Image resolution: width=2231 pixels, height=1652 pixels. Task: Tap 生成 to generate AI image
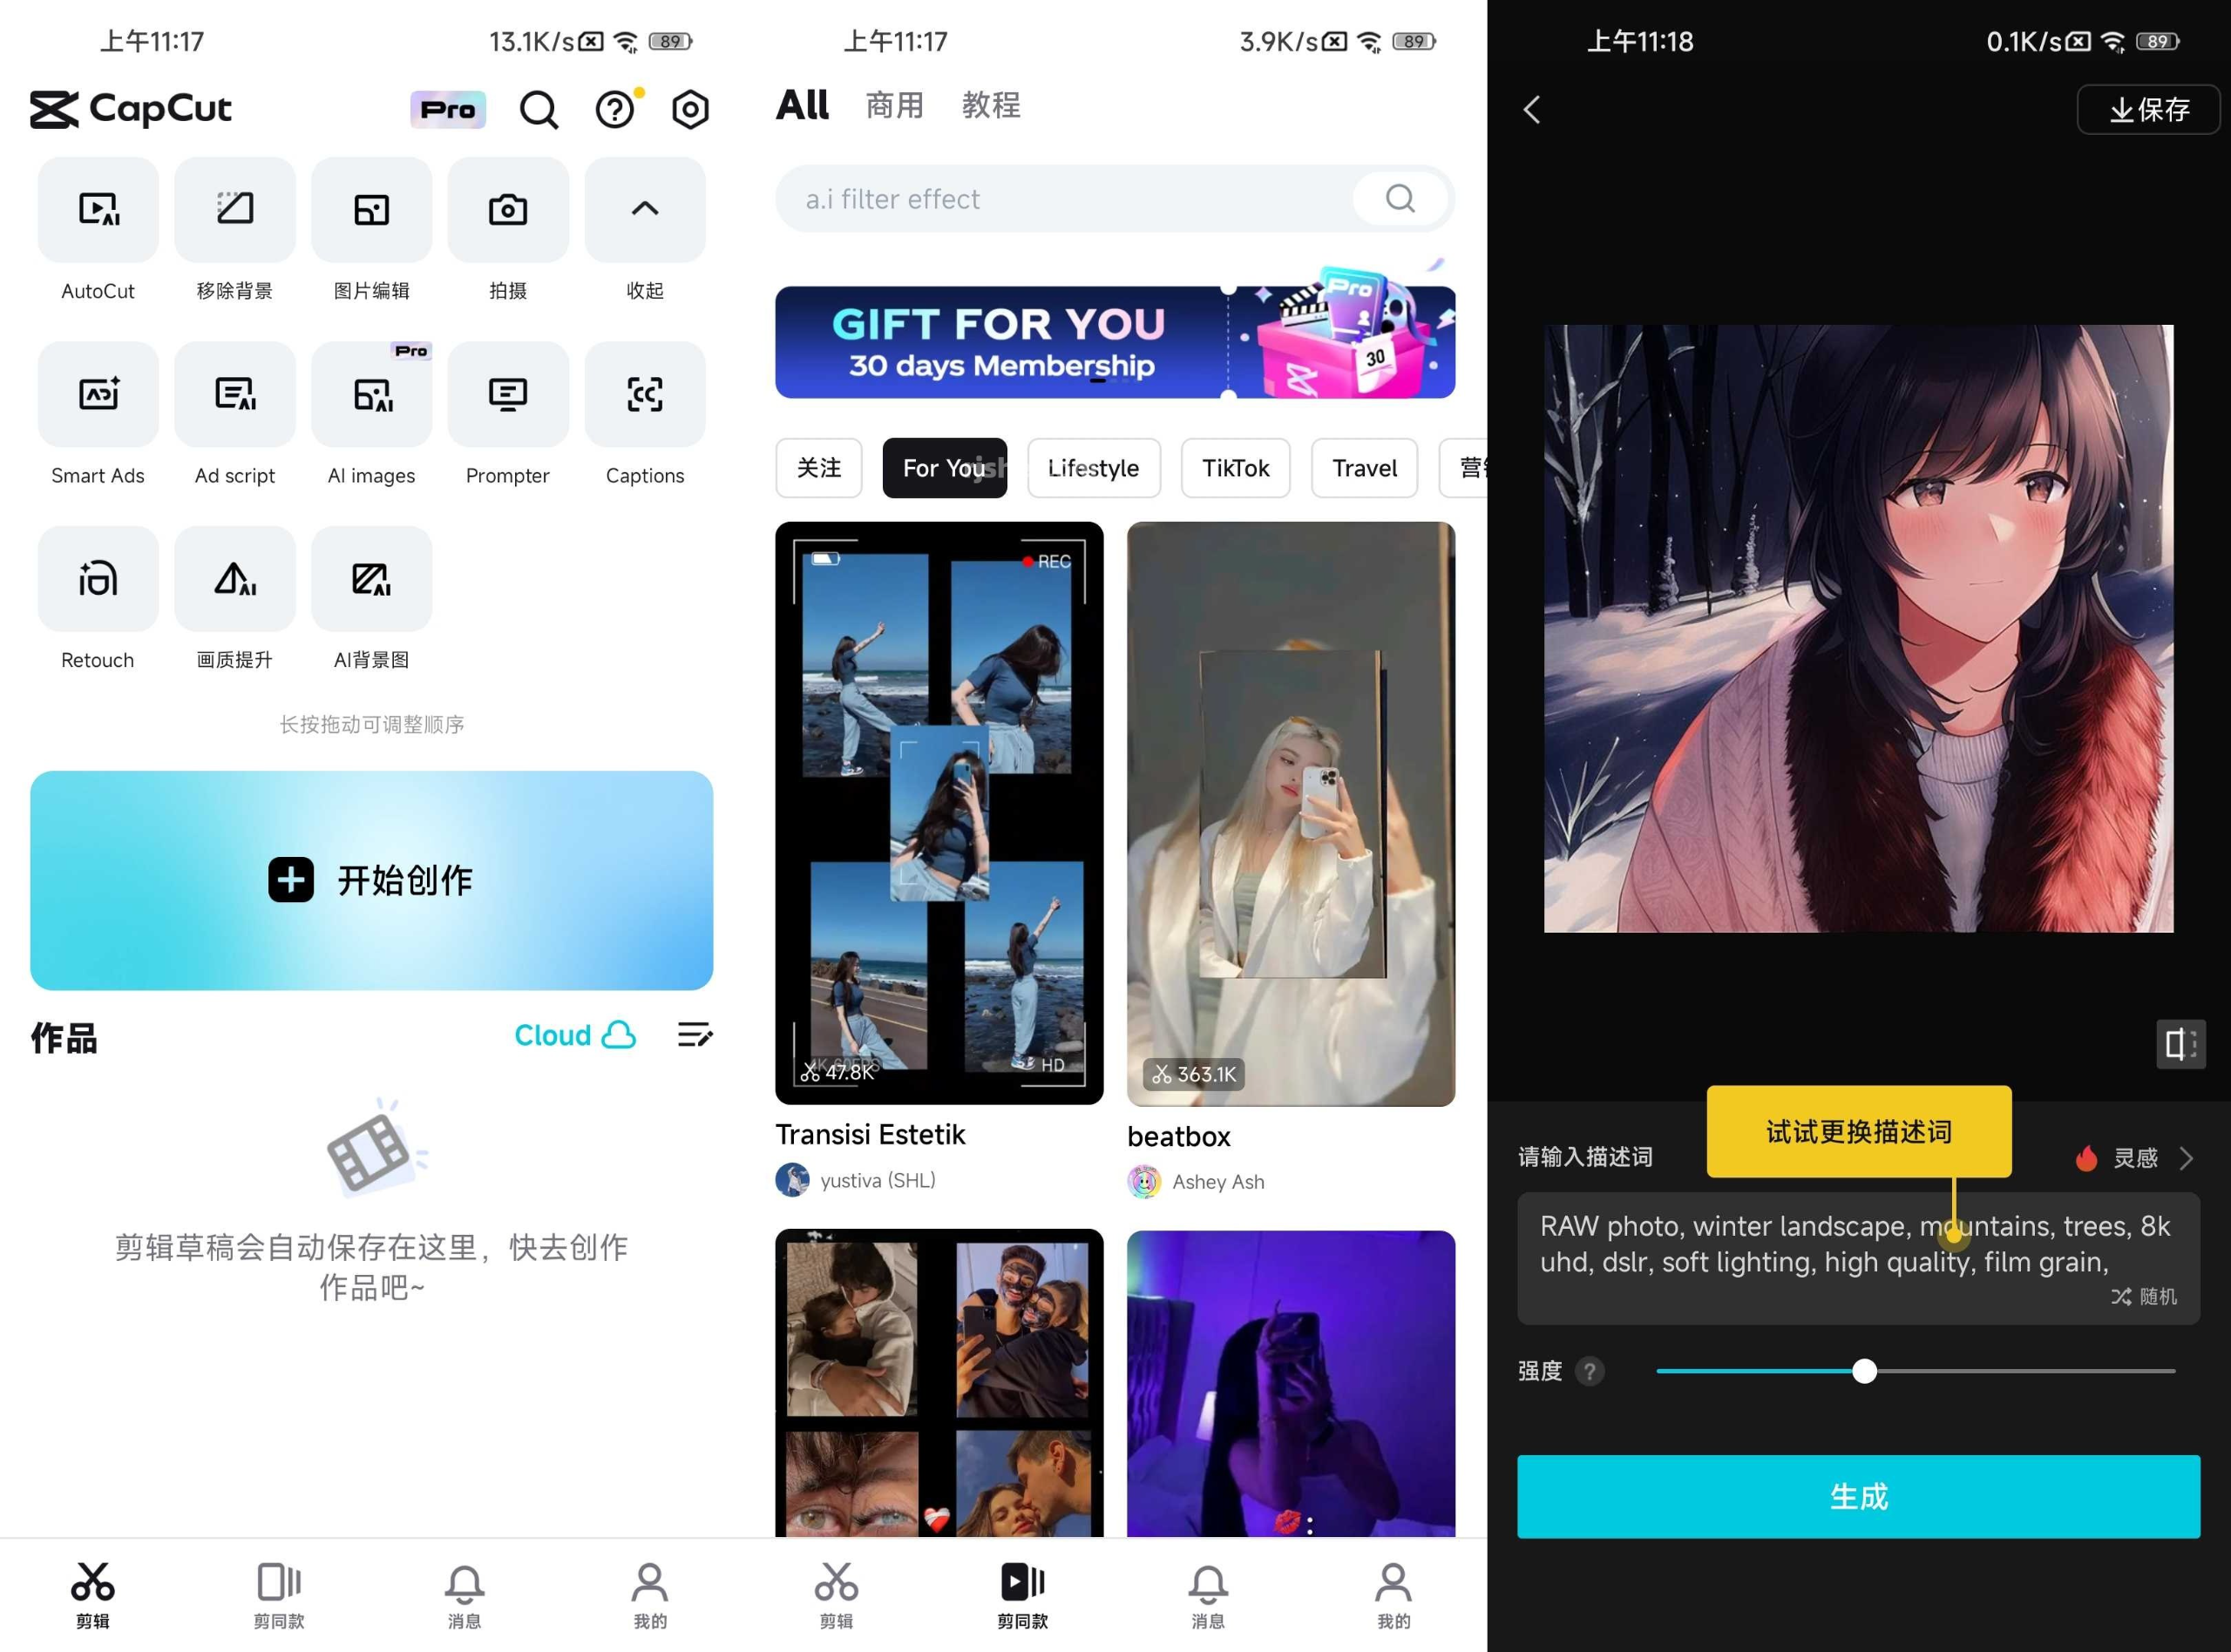tap(1858, 1496)
